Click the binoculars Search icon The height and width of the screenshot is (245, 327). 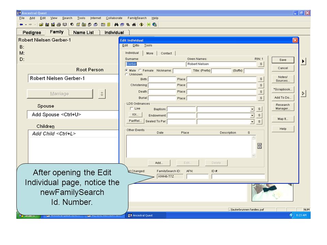(116, 24)
